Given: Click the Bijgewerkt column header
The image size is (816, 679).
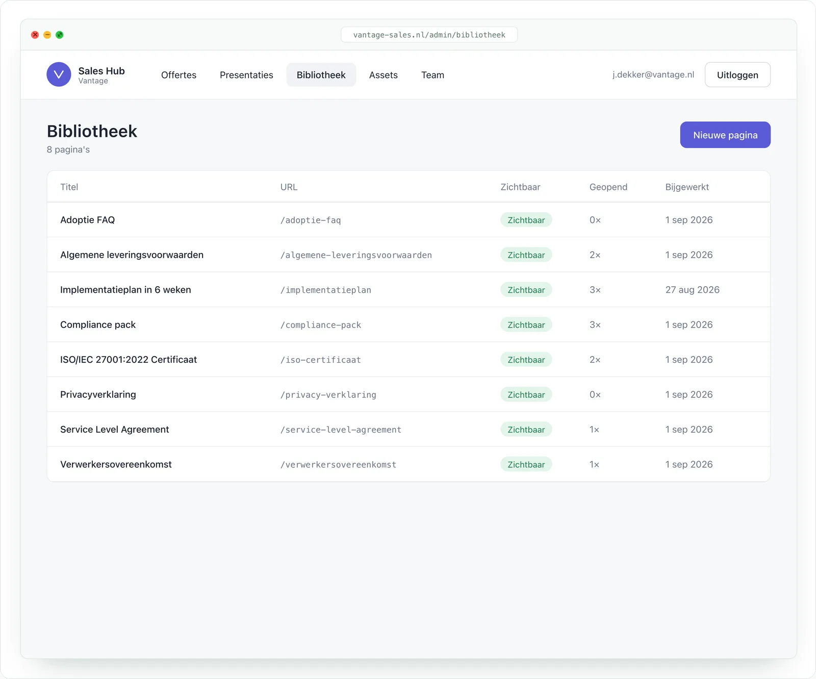Looking at the screenshot, I should point(687,187).
